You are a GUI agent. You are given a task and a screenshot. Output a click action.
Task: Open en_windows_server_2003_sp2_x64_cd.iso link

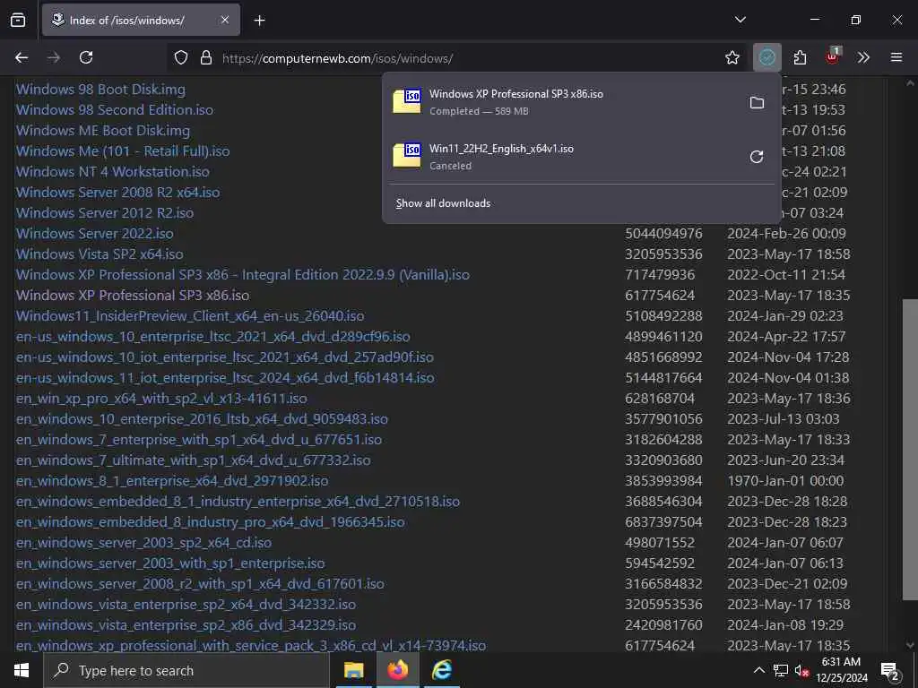(x=144, y=542)
